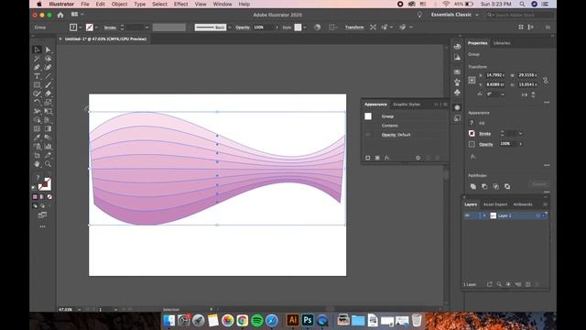Select the Pen tool
This screenshot has height=330, width=586.
click(37, 67)
